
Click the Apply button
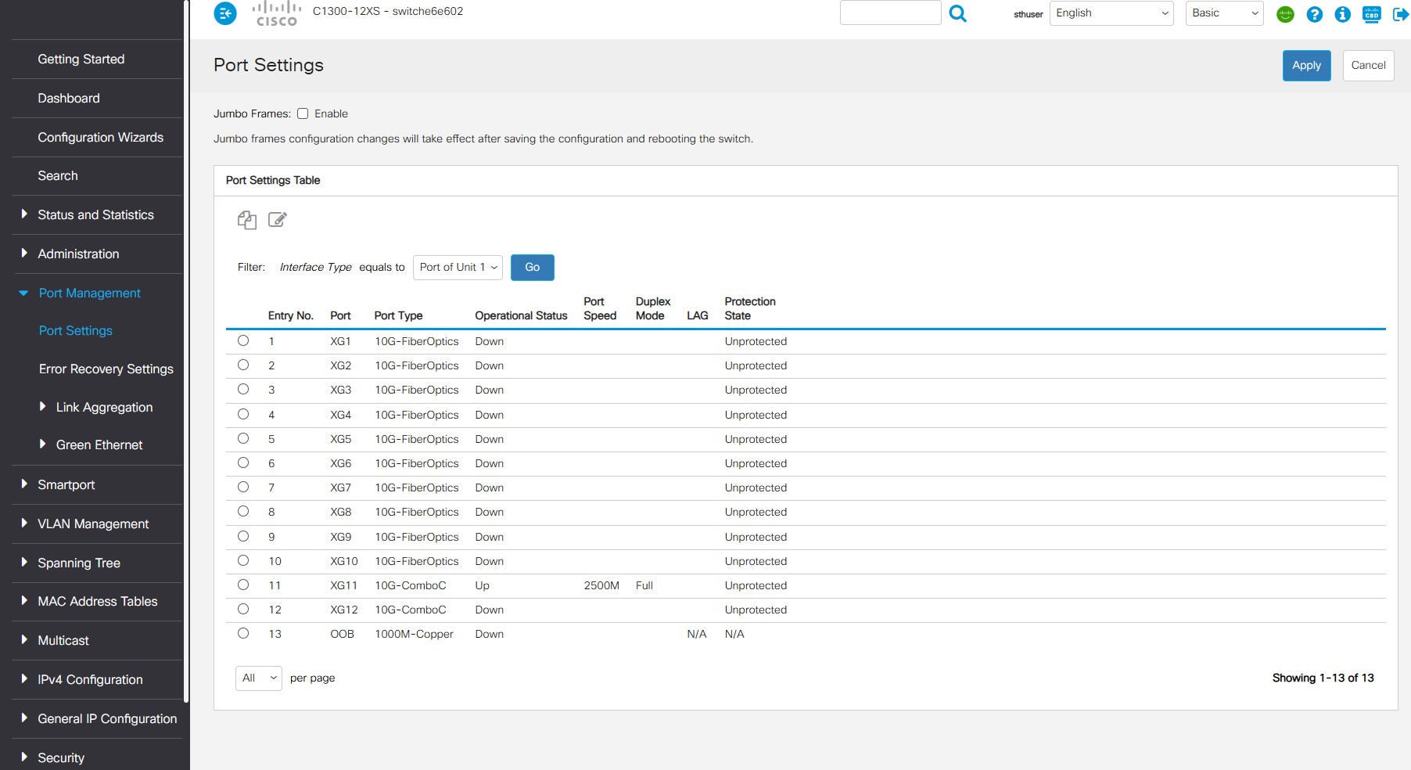[1306, 66]
